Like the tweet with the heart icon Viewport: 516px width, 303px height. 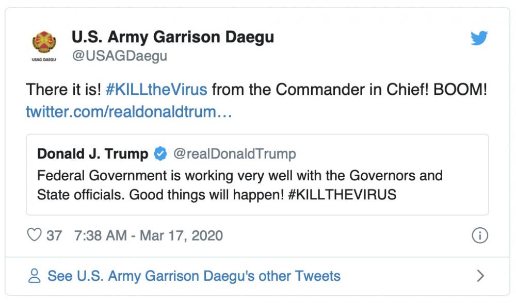[34, 234]
